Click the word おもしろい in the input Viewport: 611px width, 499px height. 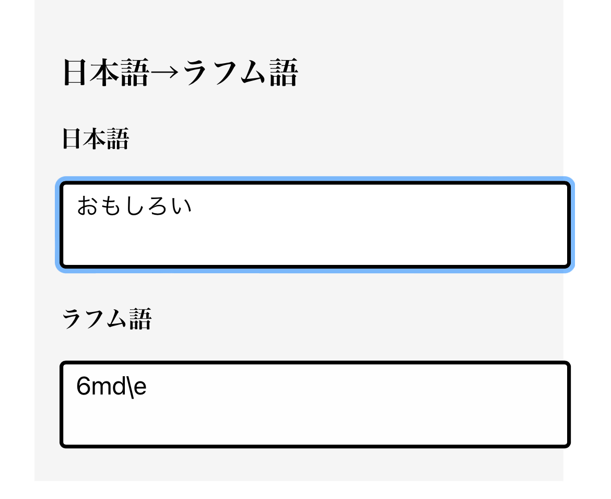click(134, 206)
